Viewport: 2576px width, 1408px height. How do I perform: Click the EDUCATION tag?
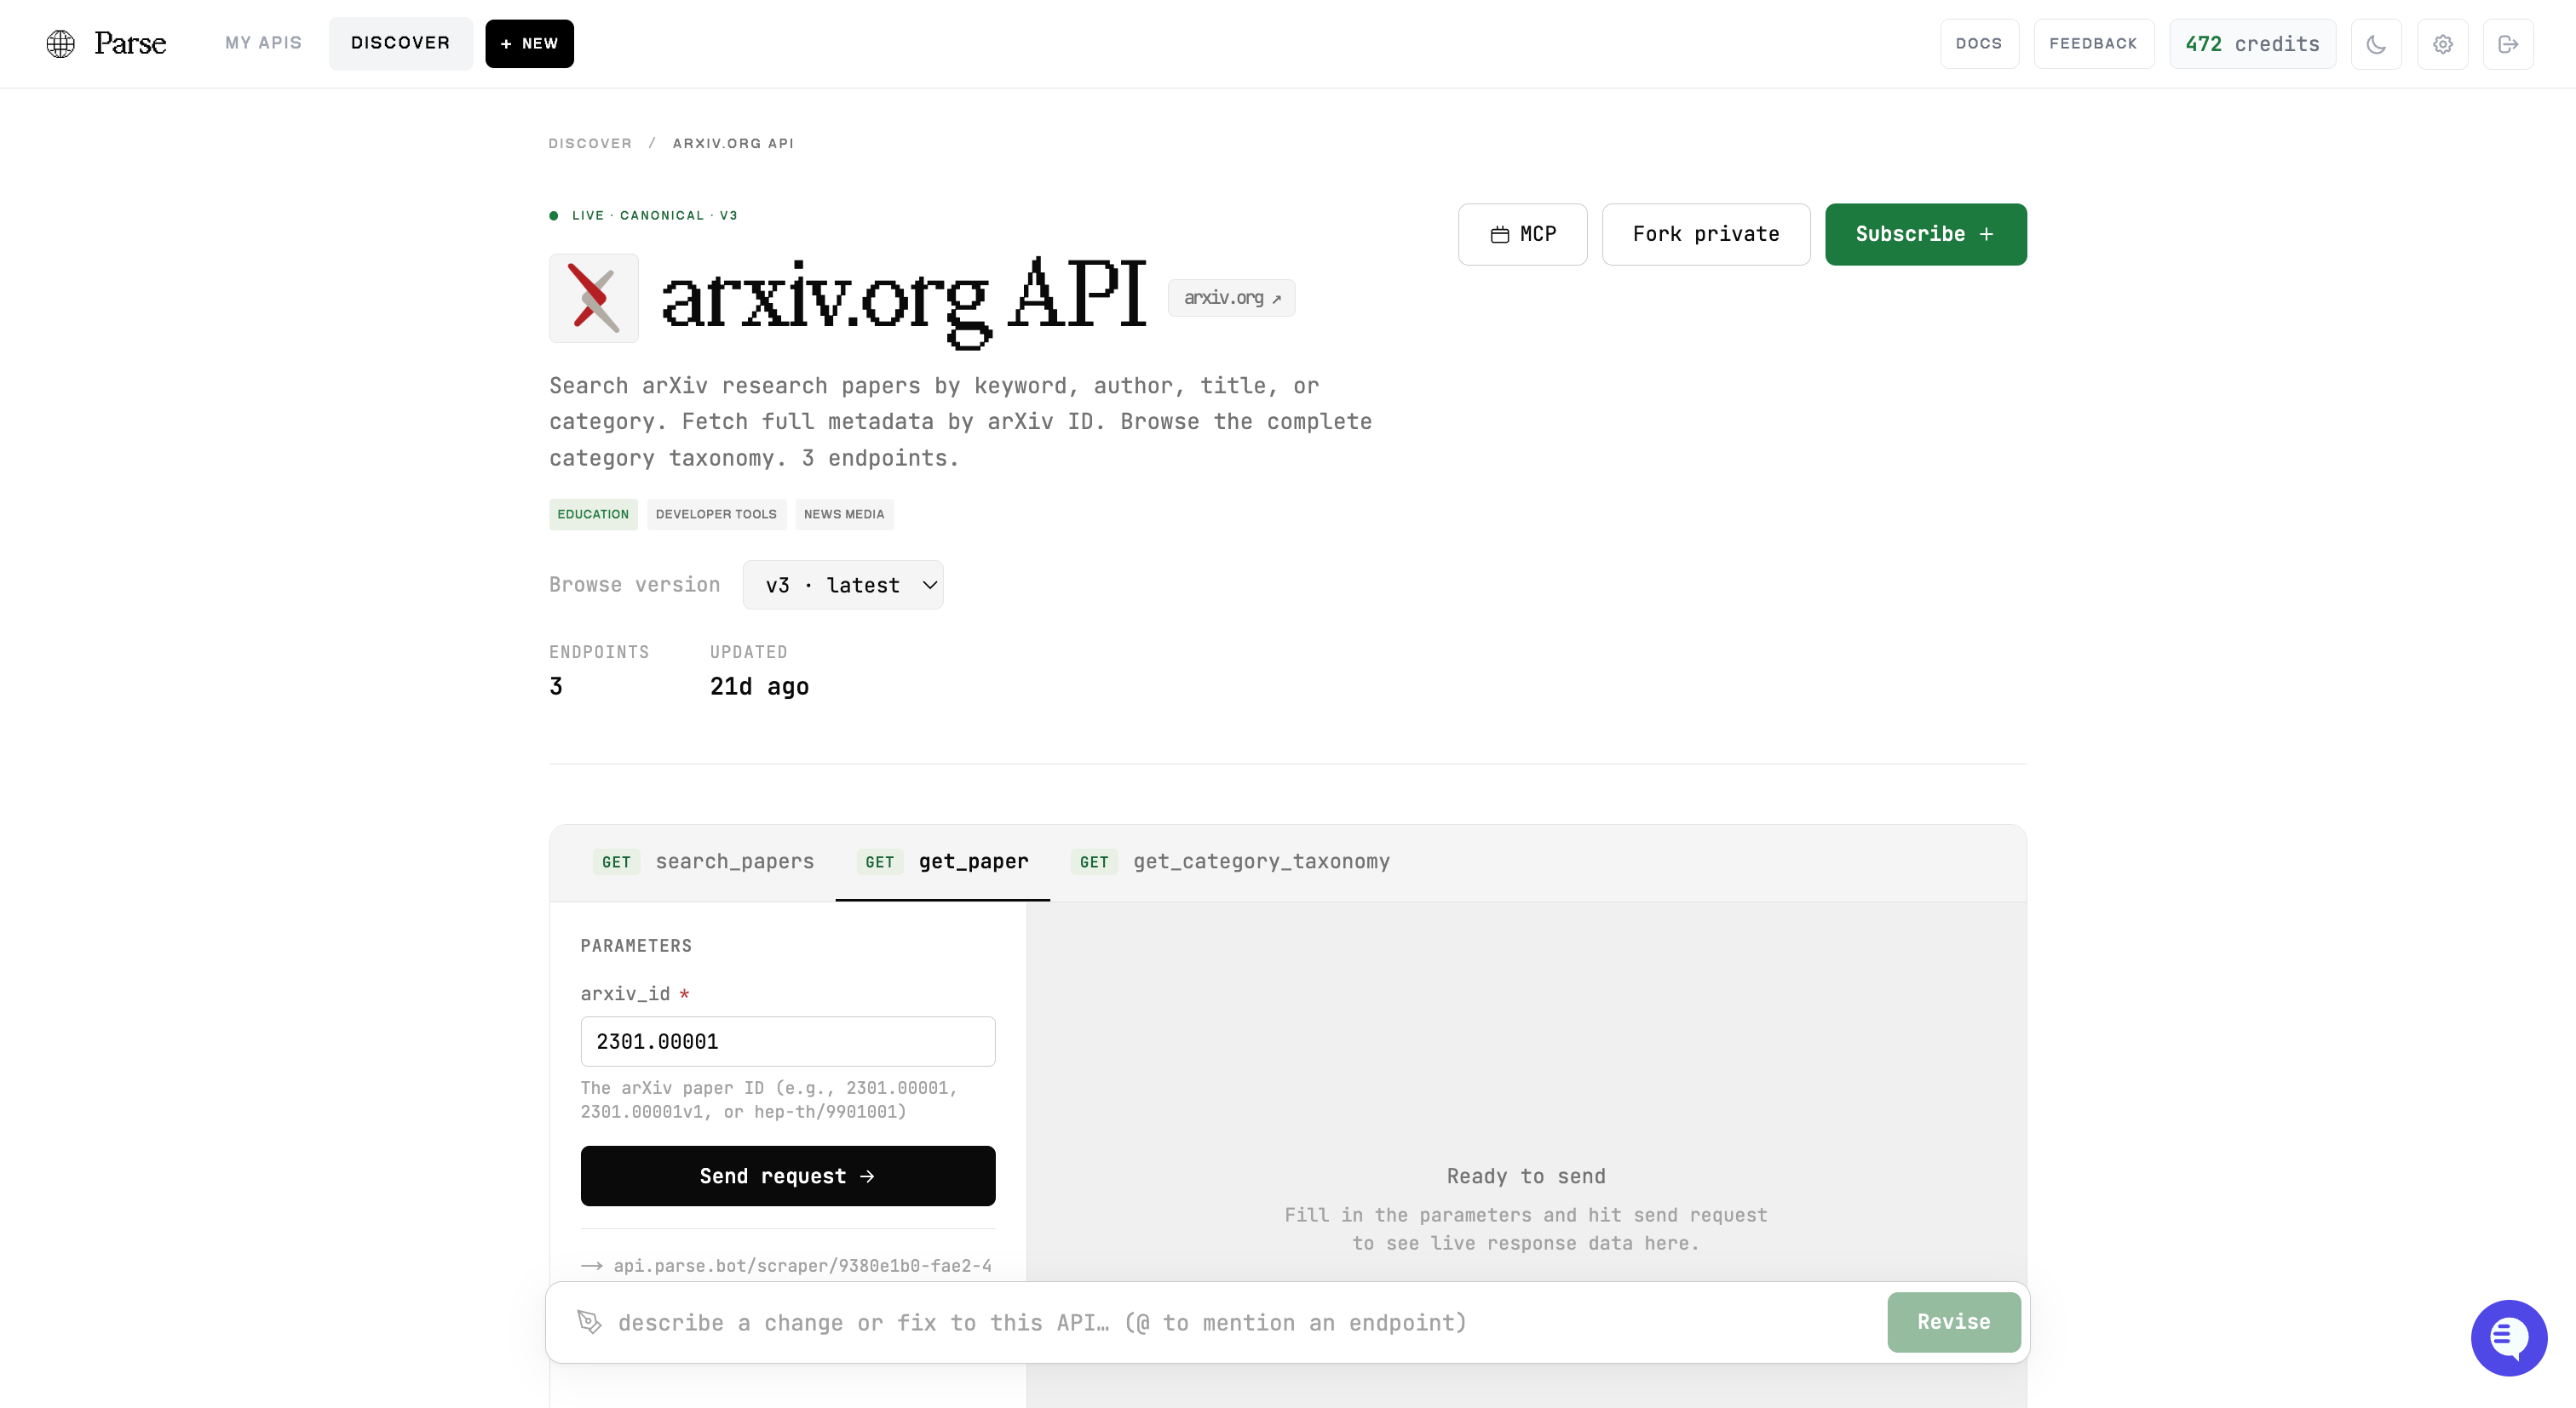pos(593,513)
